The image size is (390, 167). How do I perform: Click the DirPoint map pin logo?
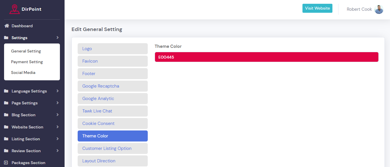[14, 9]
